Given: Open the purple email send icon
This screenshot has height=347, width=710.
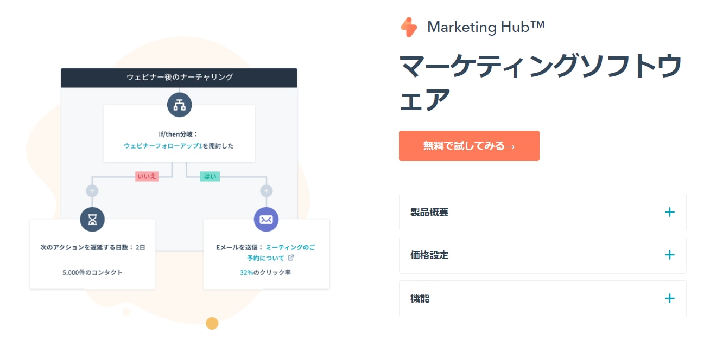Looking at the screenshot, I should (x=266, y=220).
